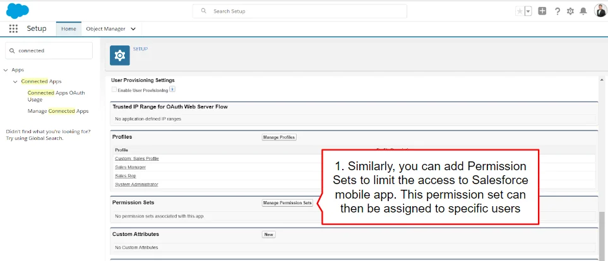This screenshot has width=608, height=261.
Task: Open the System Administrator profile link
Action: 136,184
